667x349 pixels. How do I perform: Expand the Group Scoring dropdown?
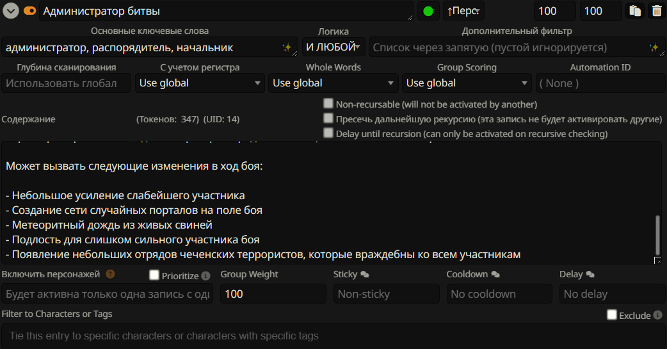(x=467, y=83)
